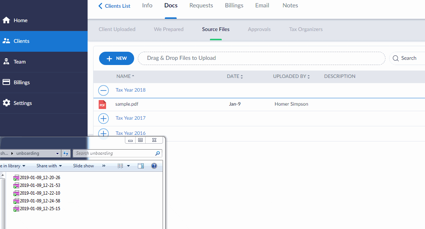Click the blue New button
Screen dimensions: 425x229
click(116, 58)
